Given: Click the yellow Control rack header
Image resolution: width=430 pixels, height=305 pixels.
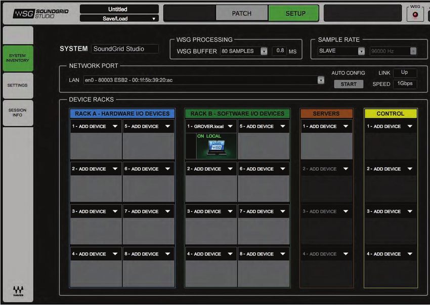Looking at the screenshot, I should pyautogui.click(x=391, y=113).
